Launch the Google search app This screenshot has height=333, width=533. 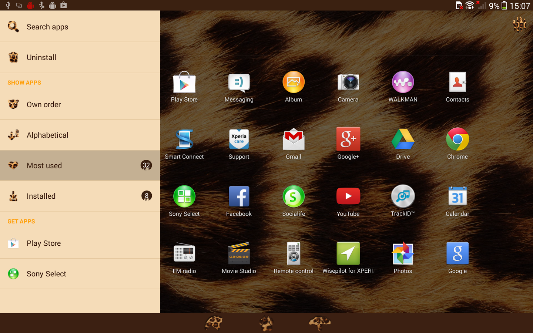(x=457, y=258)
